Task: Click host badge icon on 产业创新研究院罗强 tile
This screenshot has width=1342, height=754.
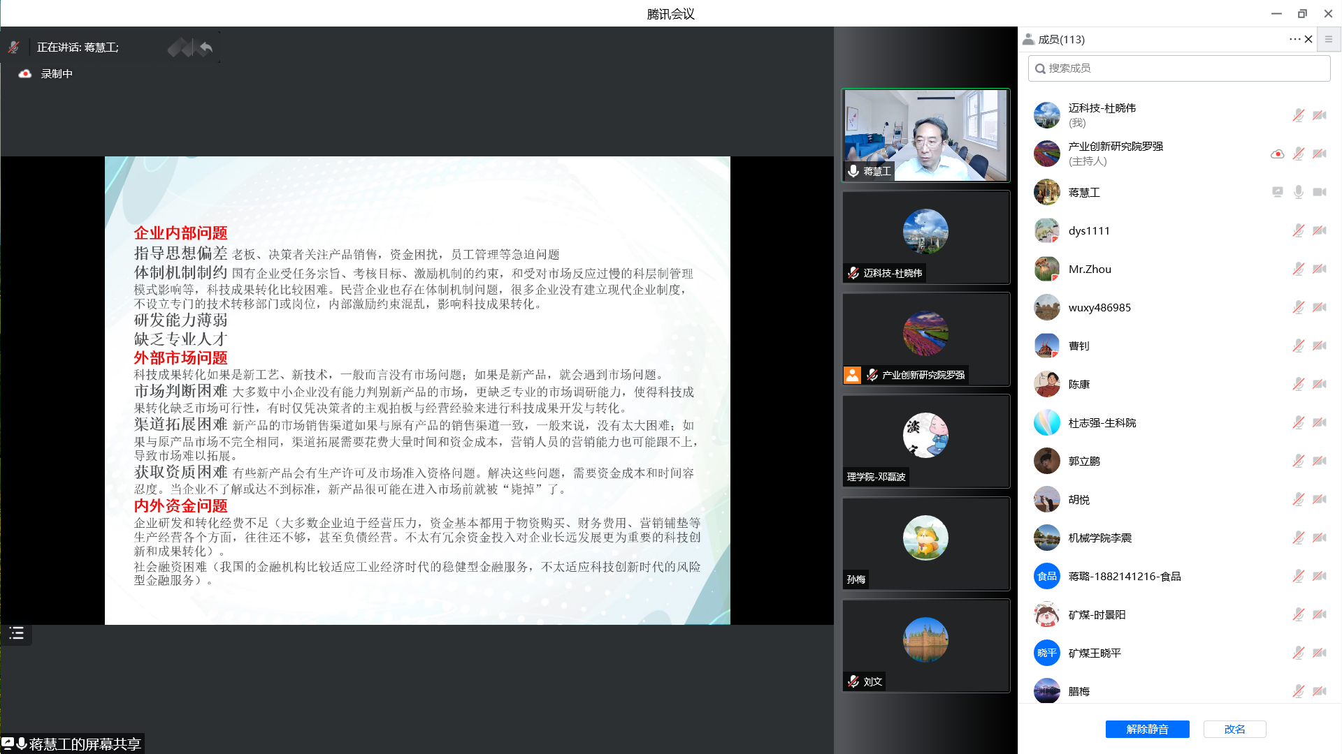Action: click(852, 375)
